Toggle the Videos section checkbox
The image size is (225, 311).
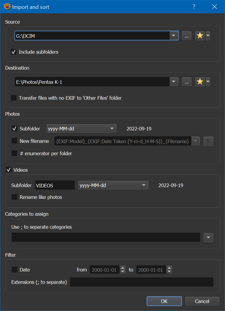(x=9, y=170)
